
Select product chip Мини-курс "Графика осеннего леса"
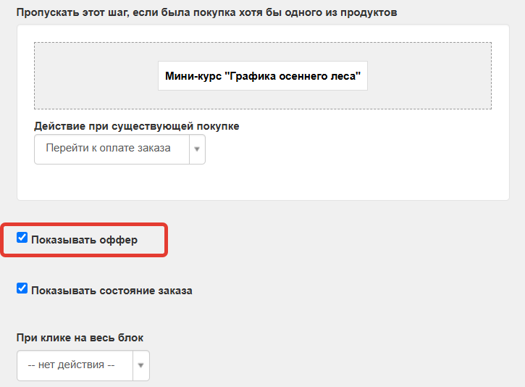point(263,75)
